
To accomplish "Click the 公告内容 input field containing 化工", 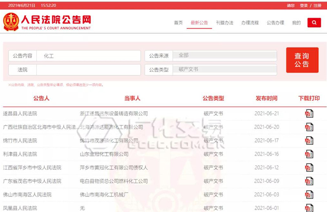I will coord(88,56).
